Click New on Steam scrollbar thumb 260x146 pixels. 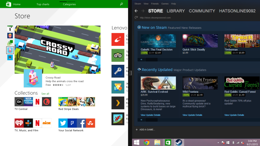click(x=151, y=60)
